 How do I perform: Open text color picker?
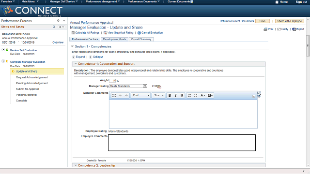tap(202, 96)
